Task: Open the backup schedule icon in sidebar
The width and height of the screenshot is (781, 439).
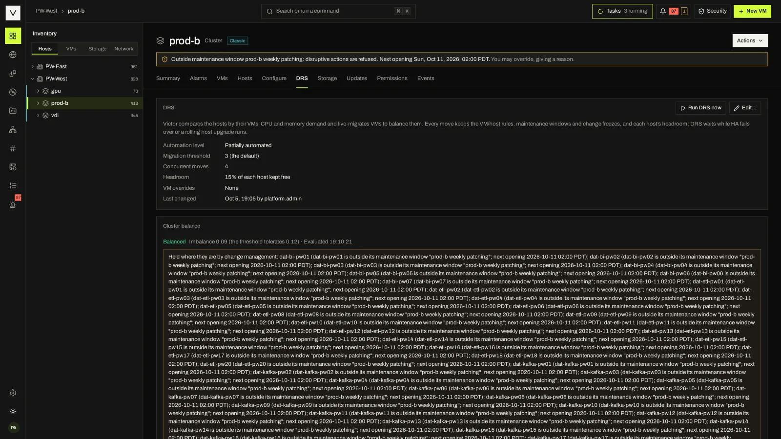Action: point(13,167)
